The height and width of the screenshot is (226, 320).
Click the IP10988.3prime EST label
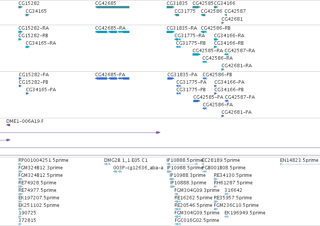pos(188,175)
